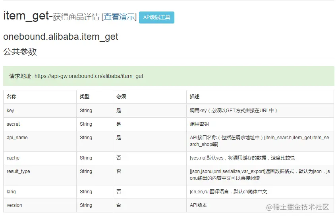
Task: Select the description starting API接口名称
Action: (x=259, y=141)
